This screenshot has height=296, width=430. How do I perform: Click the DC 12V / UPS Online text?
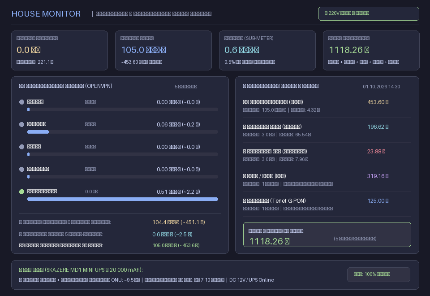pyautogui.click(x=251, y=280)
